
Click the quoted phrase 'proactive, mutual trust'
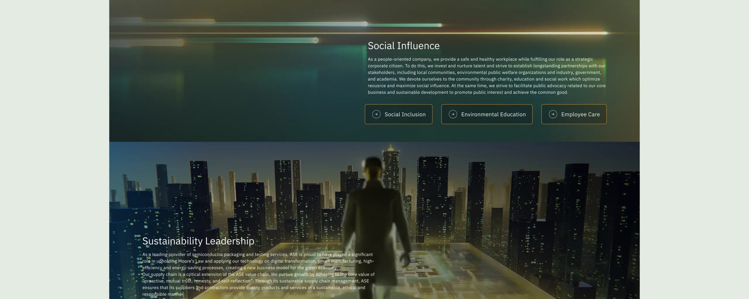tap(167, 281)
